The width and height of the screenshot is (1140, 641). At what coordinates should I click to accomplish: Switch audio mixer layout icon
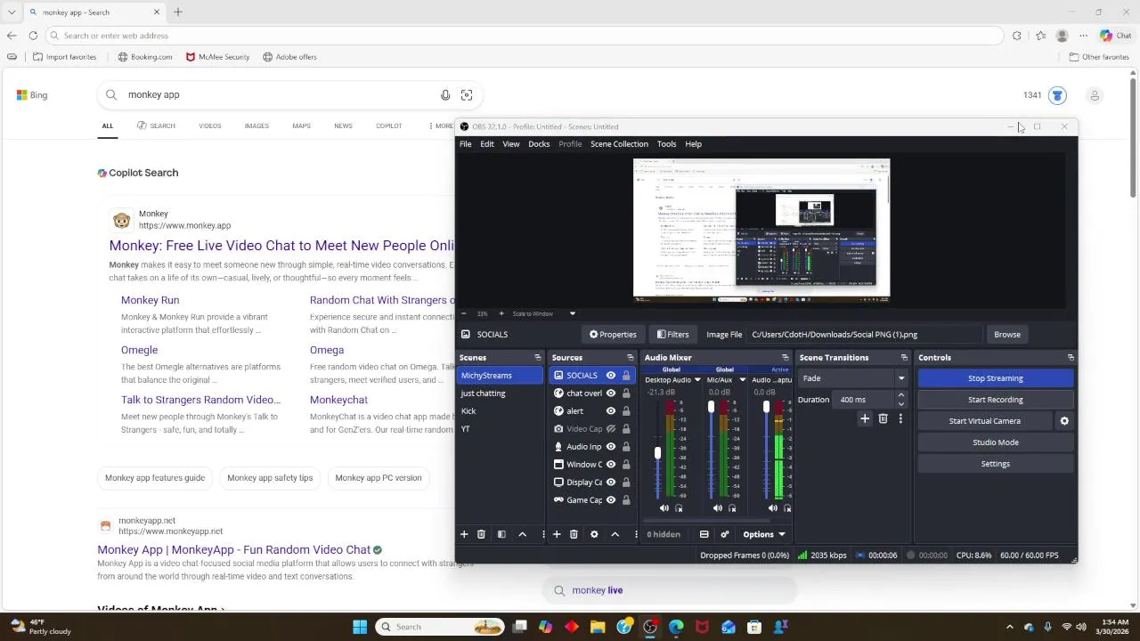point(704,534)
